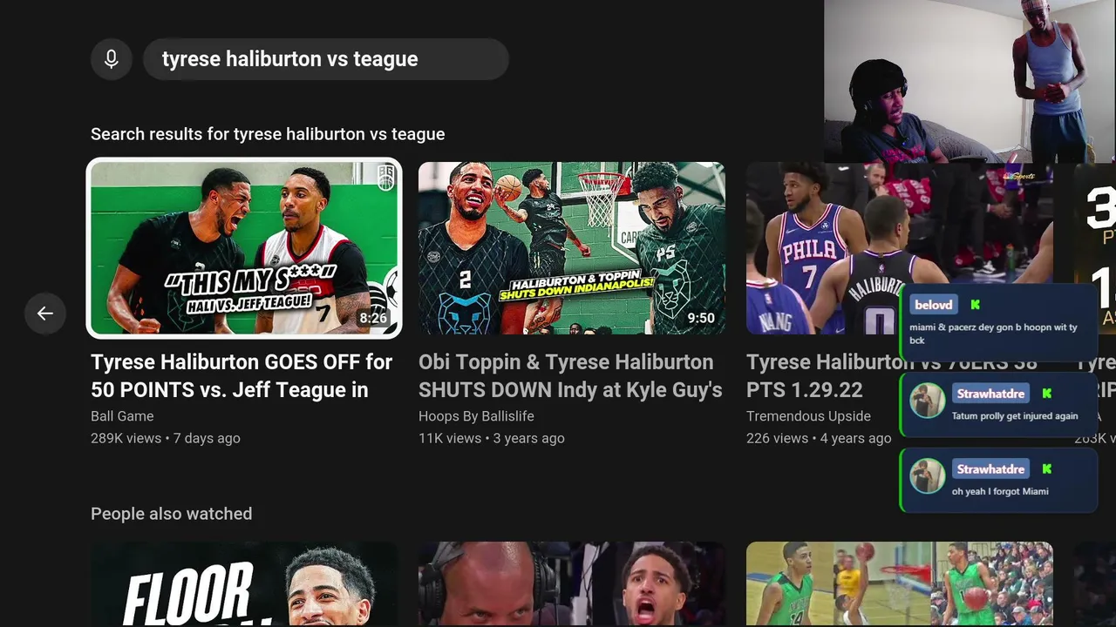The image size is (1116, 627).
Task: Activate the microphone voice search icon
Action: tap(112, 59)
